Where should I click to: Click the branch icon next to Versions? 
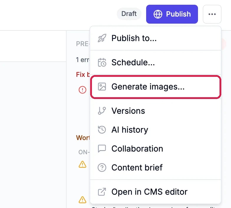click(102, 111)
